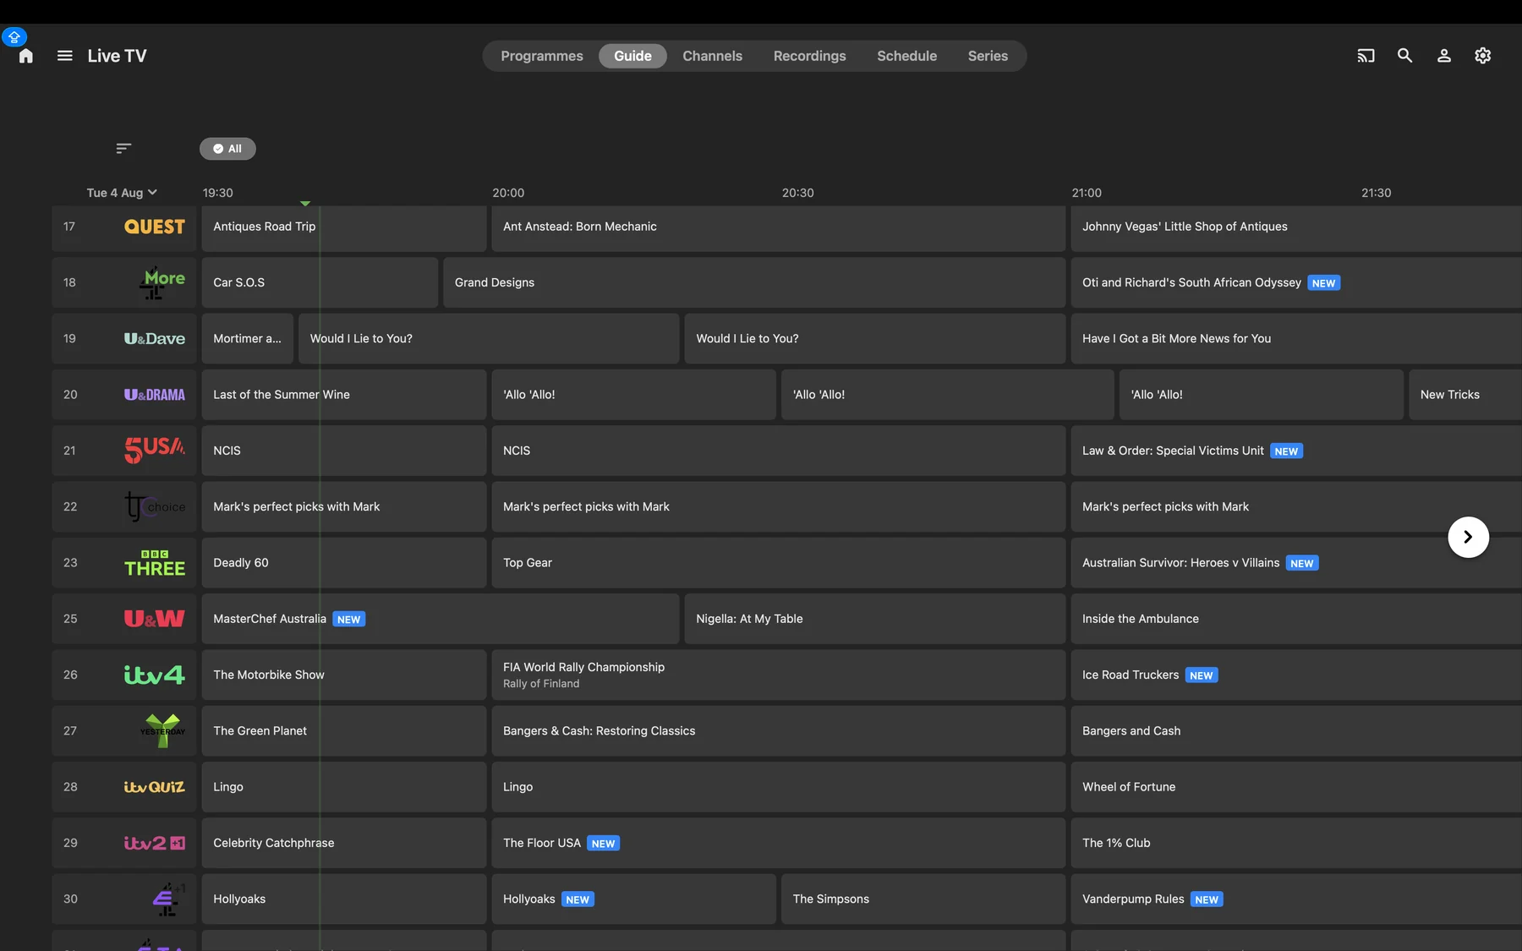
Task: Switch to the Channels tab
Action: coord(713,56)
